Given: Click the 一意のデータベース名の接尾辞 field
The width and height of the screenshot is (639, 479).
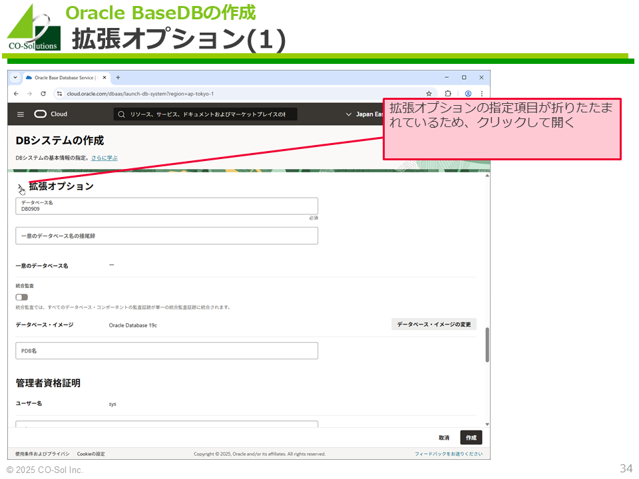Looking at the screenshot, I should [x=166, y=236].
